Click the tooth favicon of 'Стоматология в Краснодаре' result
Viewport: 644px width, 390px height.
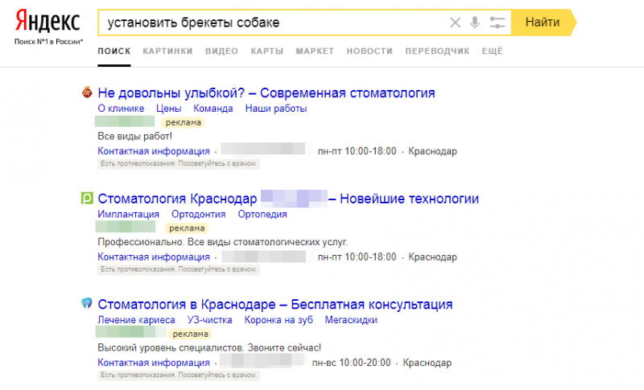point(87,303)
